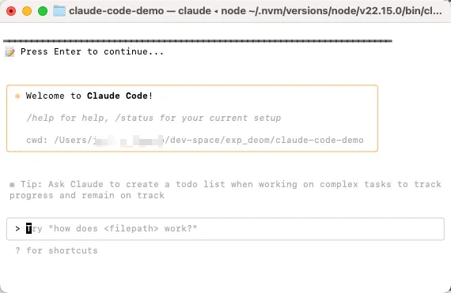Viewport: 451px width, 293px height.
Task: Click the block cursor in the prompt
Action: click(x=28, y=229)
